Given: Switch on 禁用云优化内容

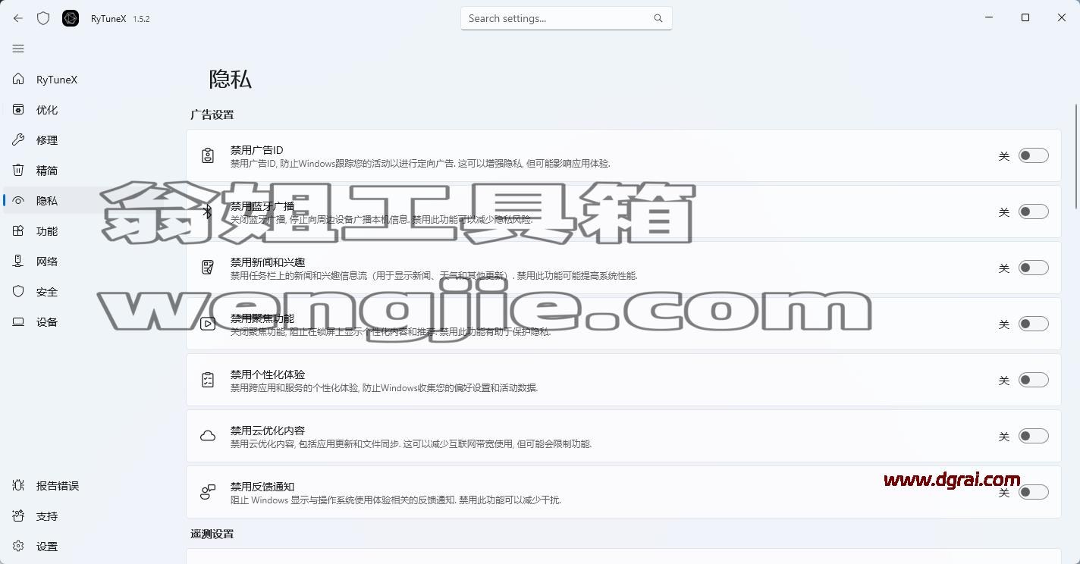Looking at the screenshot, I should 1033,436.
